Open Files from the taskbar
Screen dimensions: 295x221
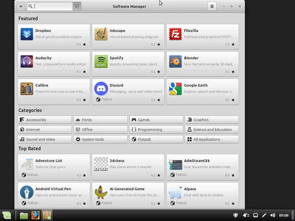24,216
